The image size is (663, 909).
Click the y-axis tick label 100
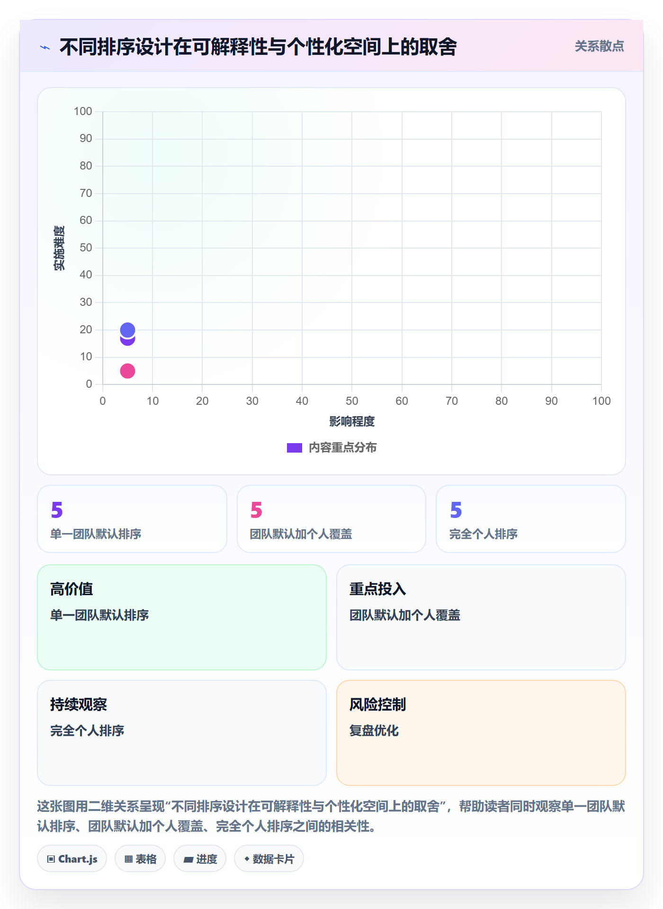(x=83, y=111)
